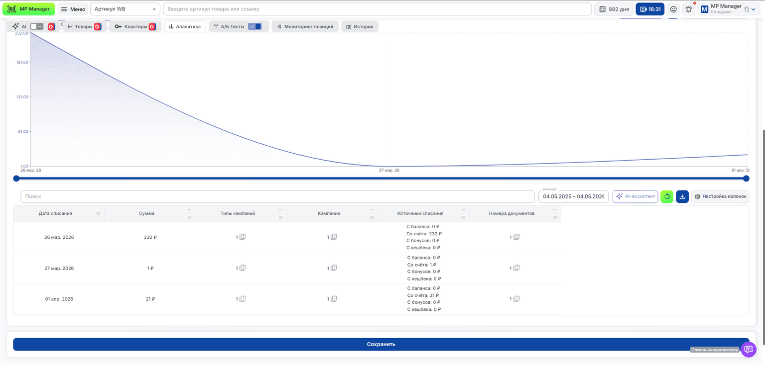Image resolution: width=765 pixels, height=365 pixels.
Task: Click the smiley face feedback icon
Action: coord(673,9)
